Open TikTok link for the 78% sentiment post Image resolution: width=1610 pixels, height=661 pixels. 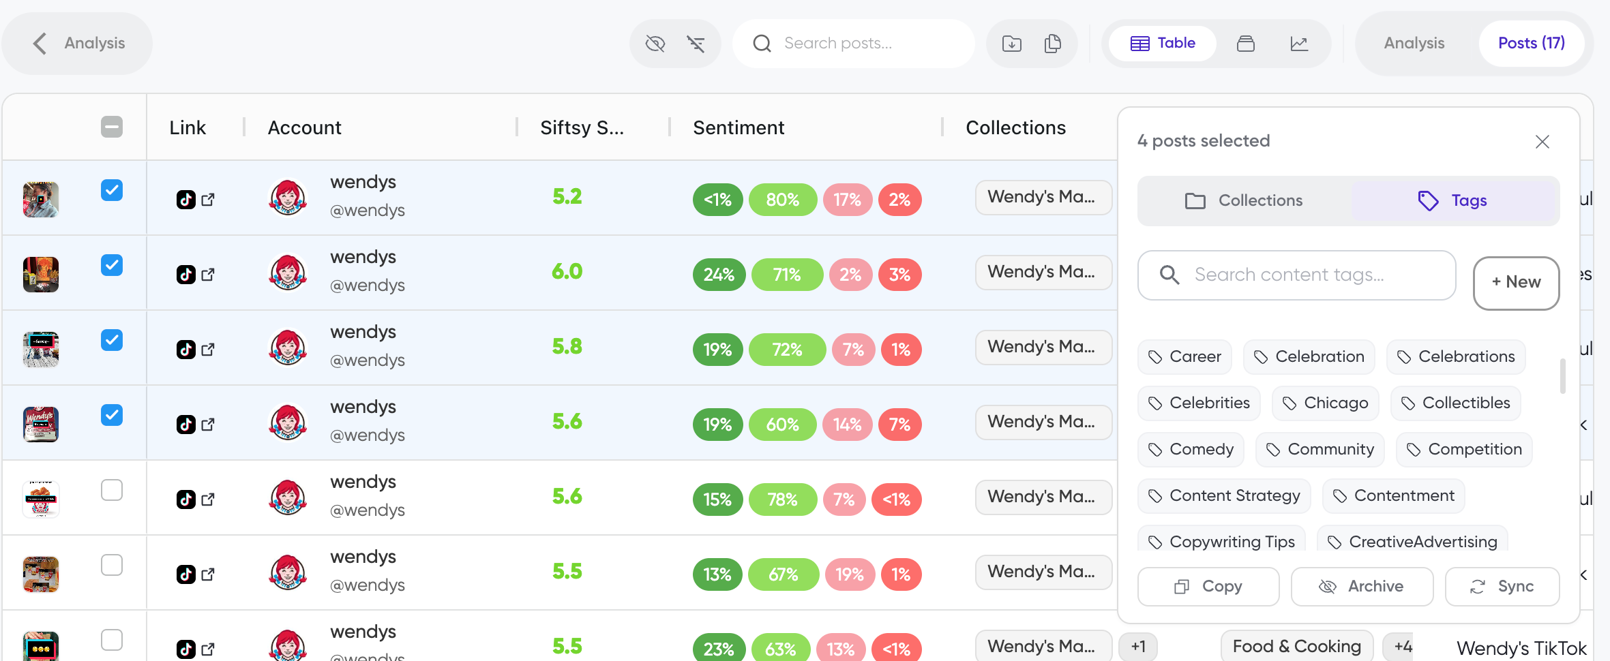(196, 499)
